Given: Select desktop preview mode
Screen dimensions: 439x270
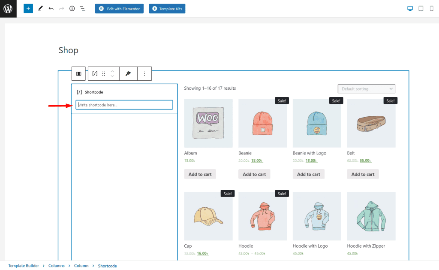Looking at the screenshot, I should pyautogui.click(x=410, y=9).
